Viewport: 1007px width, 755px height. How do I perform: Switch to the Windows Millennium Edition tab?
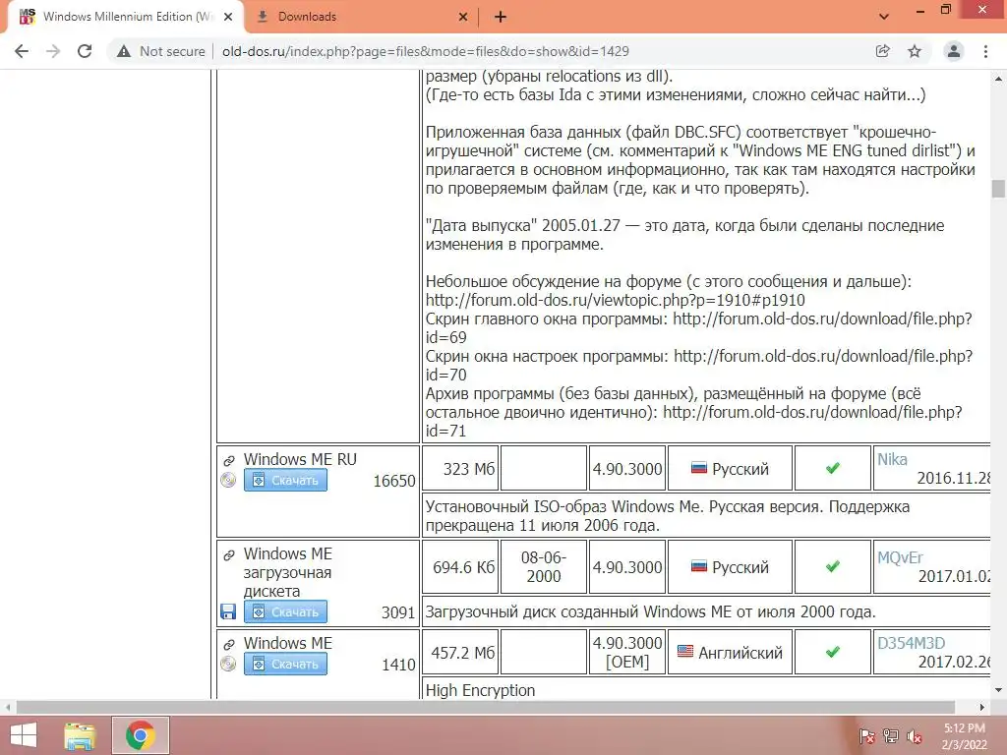coord(125,17)
